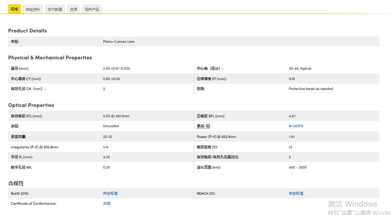Open the N-LASF9 substrate link
Viewport: 391px width, 215px height.
296,126
